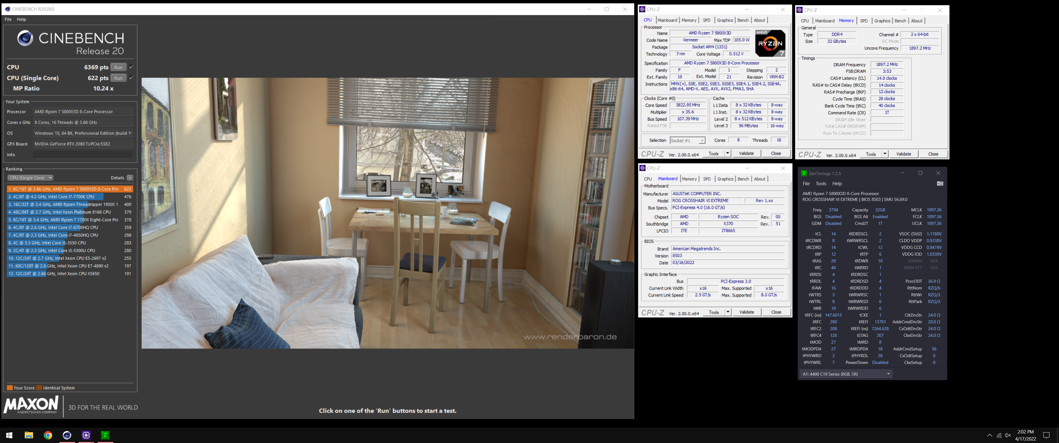Click CPU-Z Mainboard window title icon
This screenshot has height=443, width=1059.
coord(642,168)
